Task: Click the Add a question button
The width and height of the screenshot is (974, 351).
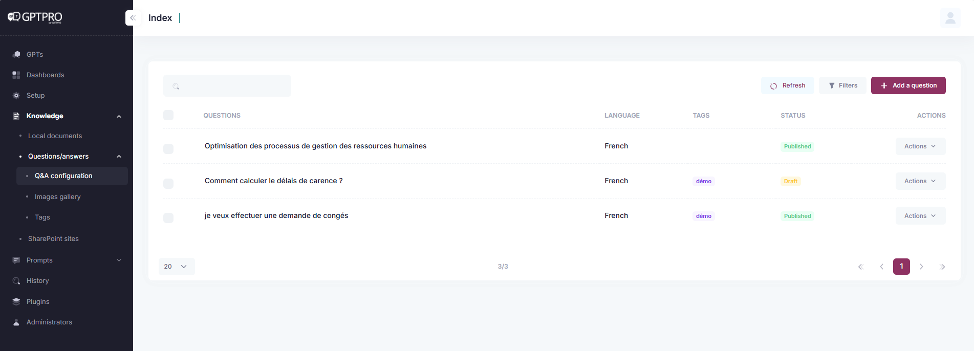Action: pos(908,85)
